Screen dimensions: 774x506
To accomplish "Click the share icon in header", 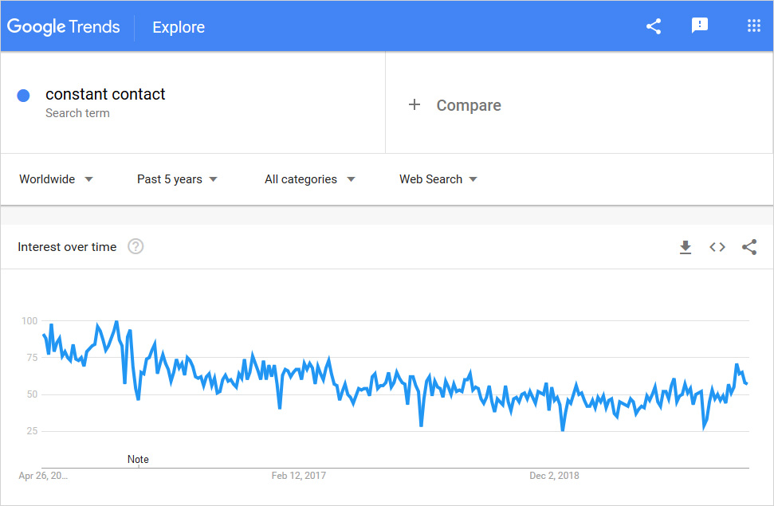I will click(654, 26).
